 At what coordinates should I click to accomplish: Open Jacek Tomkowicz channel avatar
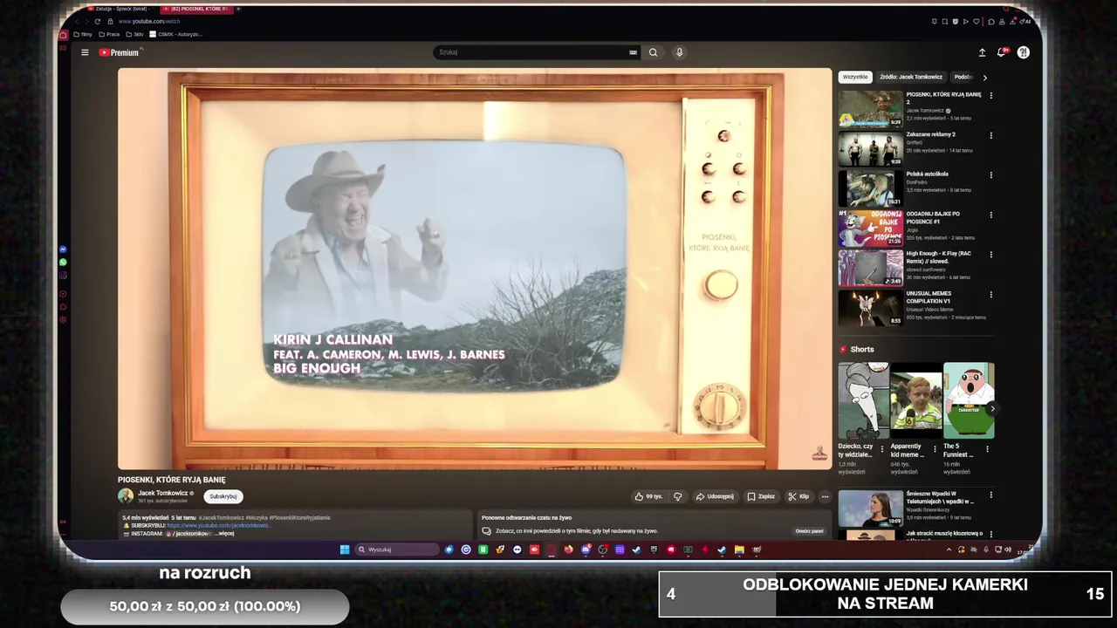coord(126,495)
